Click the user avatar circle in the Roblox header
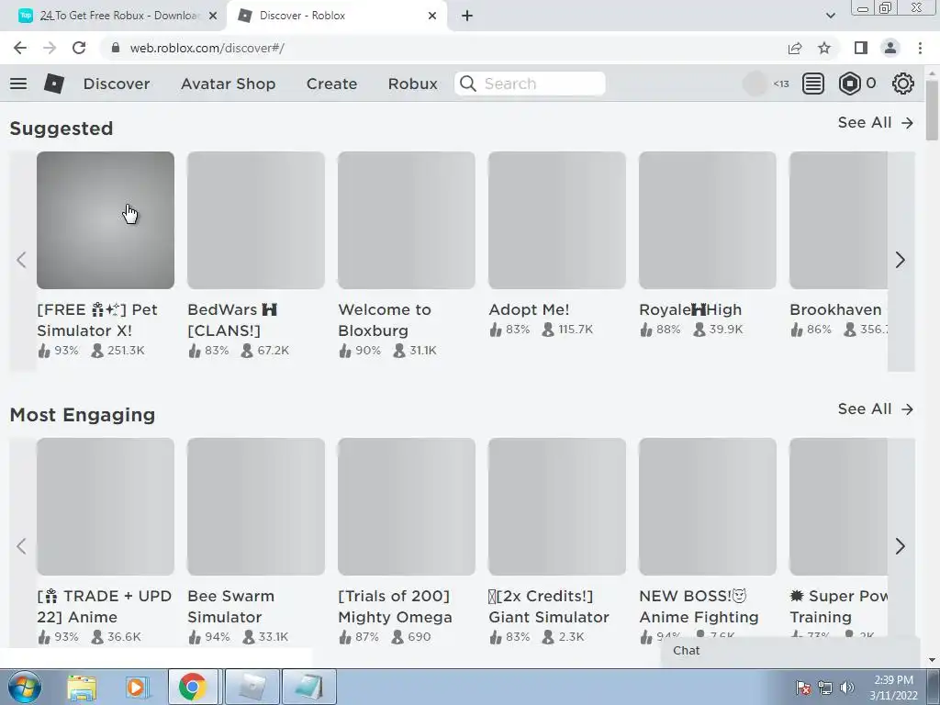 click(755, 84)
